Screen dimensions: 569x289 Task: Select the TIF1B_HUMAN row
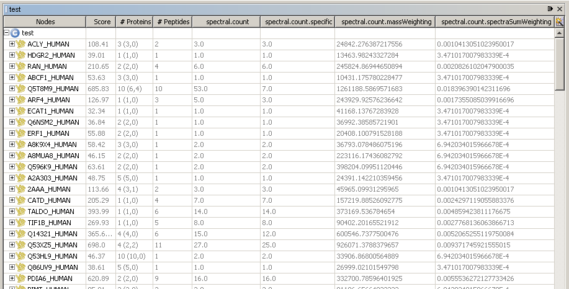pos(49,223)
